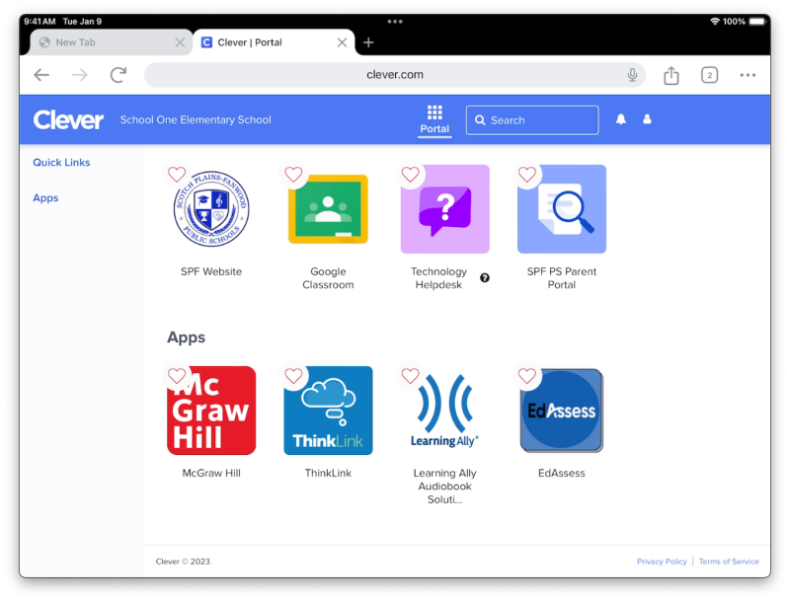Open the SPF PS Parent Portal tile

[561, 210]
